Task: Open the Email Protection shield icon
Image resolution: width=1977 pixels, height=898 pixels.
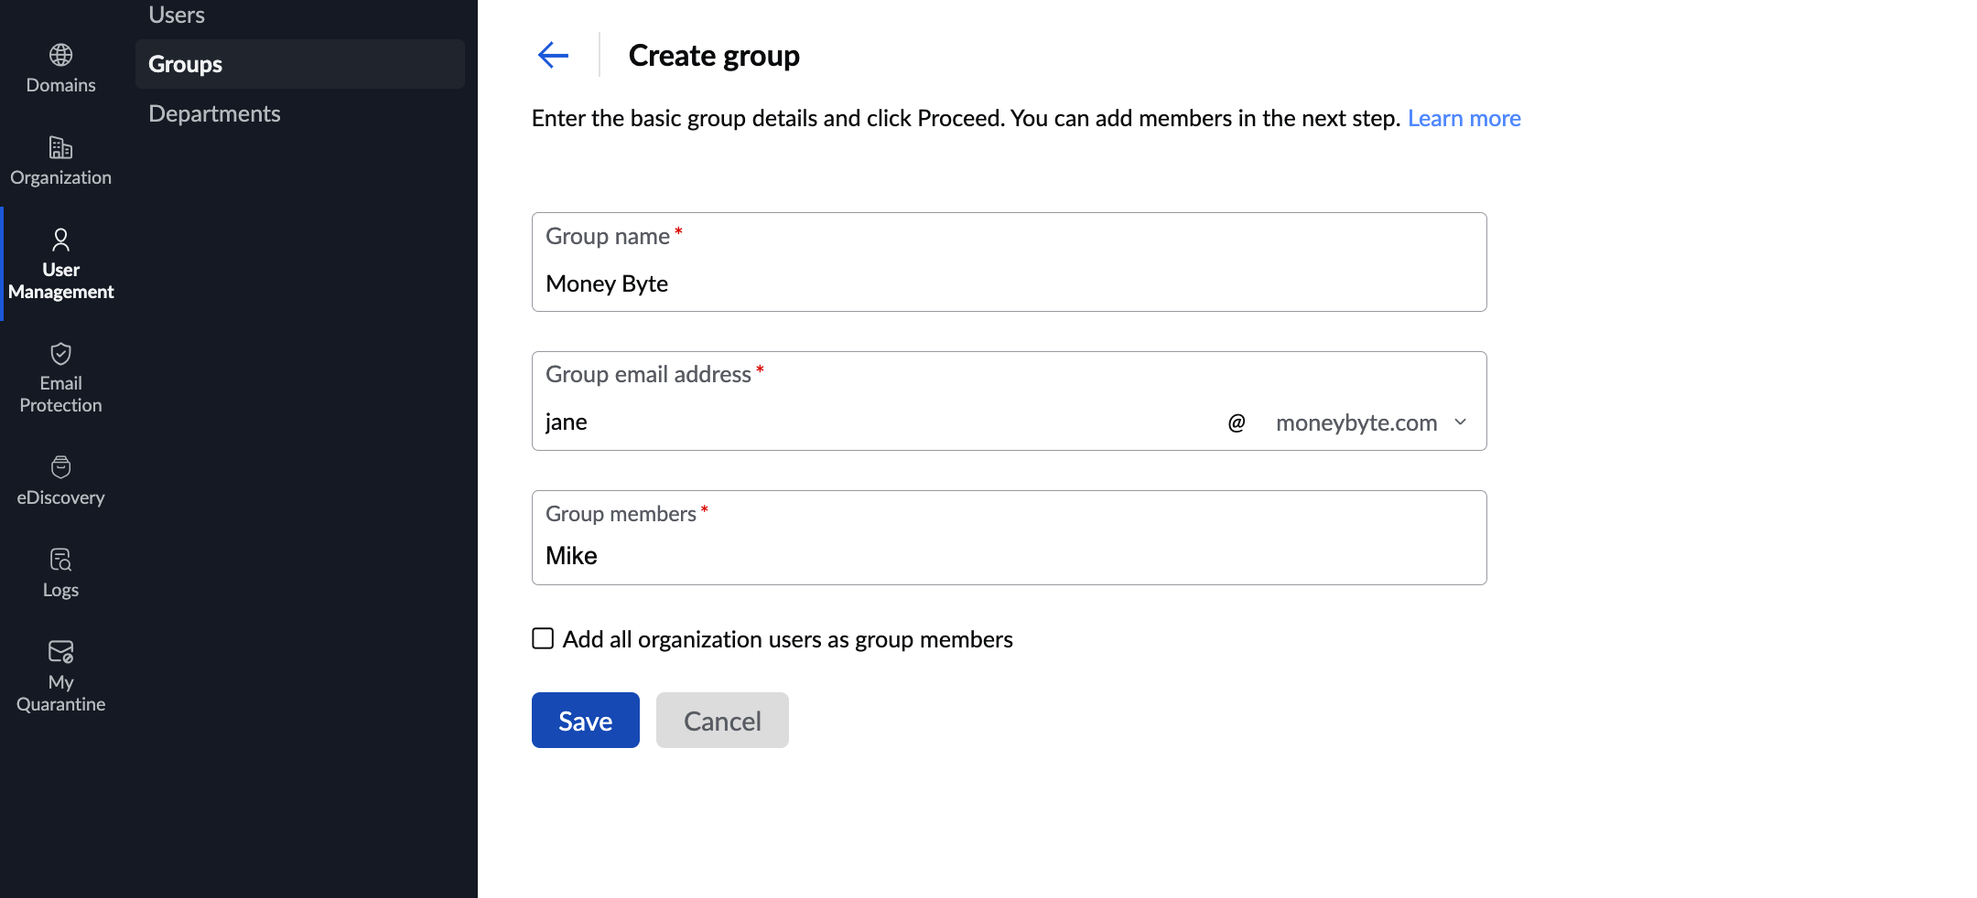Action: click(60, 354)
